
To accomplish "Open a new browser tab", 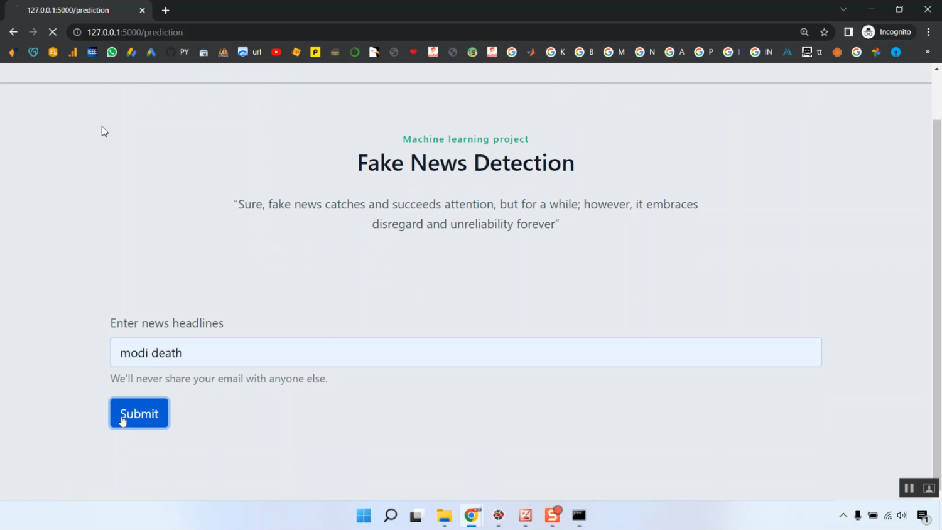I will pyautogui.click(x=166, y=10).
